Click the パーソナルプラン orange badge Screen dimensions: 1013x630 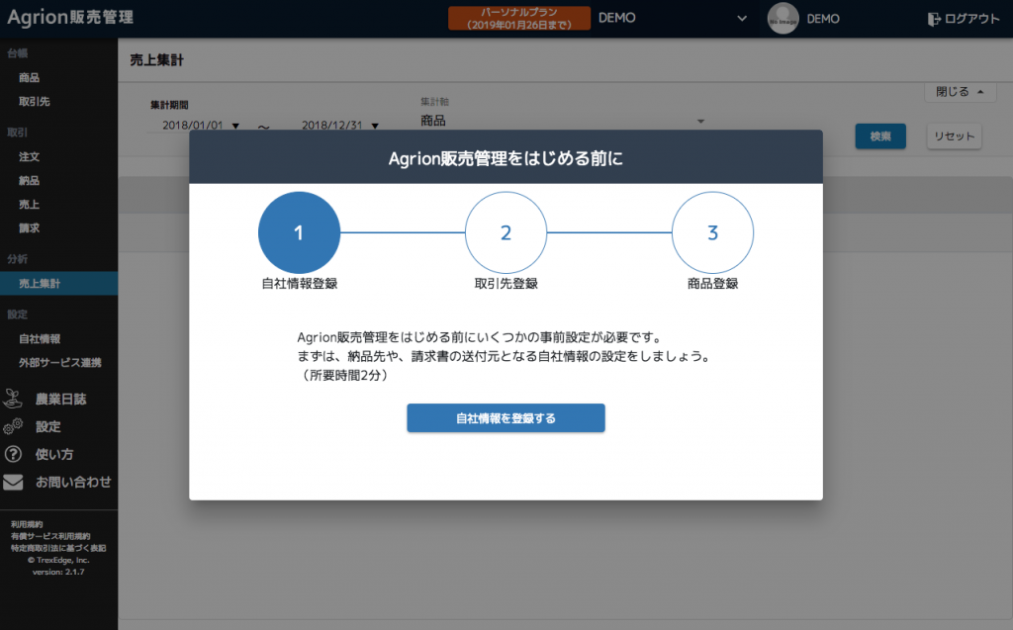(x=519, y=18)
